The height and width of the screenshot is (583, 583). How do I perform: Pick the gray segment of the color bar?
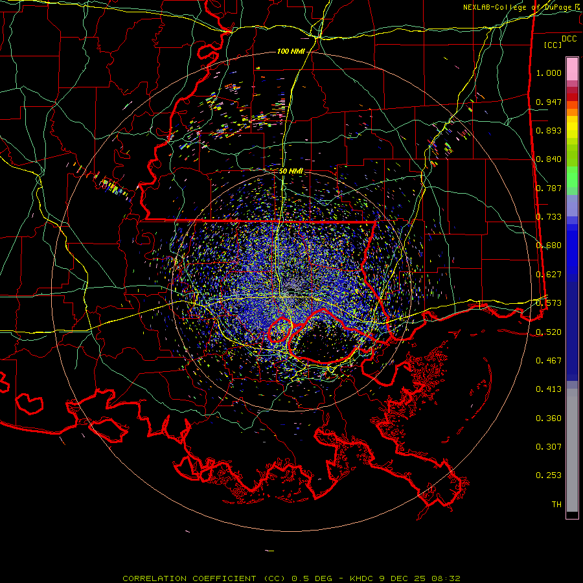coord(572,450)
